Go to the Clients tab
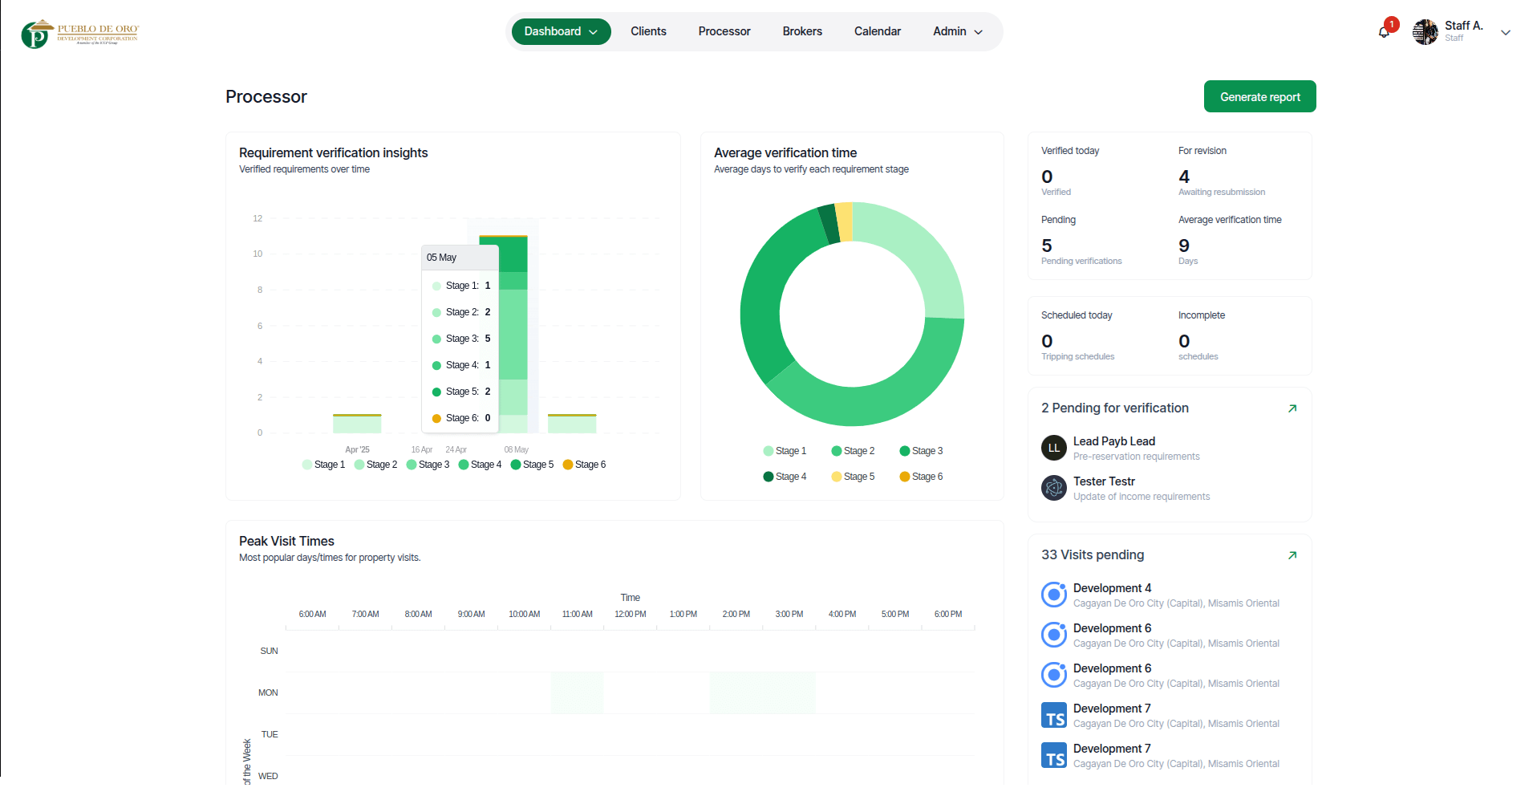 (x=648, y=31)
